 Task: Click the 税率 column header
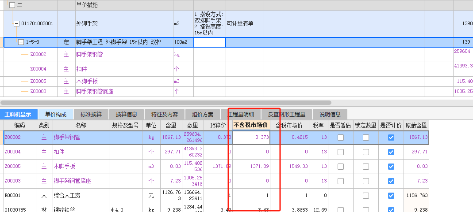318,125
